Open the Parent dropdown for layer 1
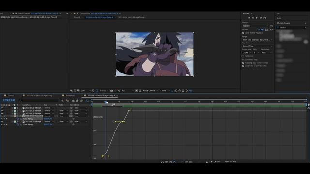The width and height of the screenshot is (310, 174). [80, 108]
